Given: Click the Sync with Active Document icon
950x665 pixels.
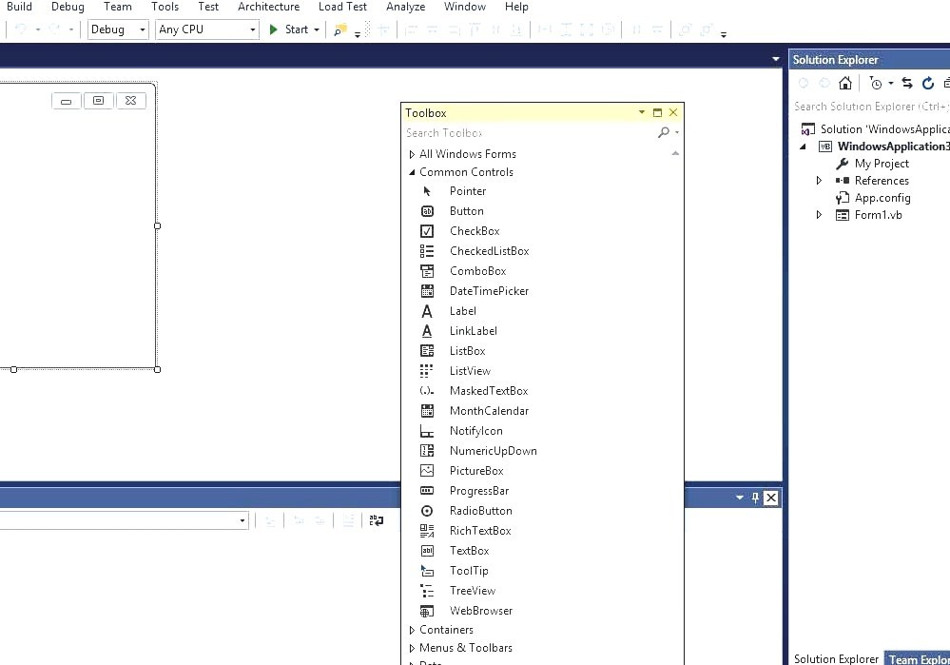Looking at the screenshot, I should (907, 83).
